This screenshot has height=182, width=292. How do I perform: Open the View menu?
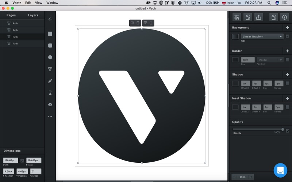[x=39, y=3]
